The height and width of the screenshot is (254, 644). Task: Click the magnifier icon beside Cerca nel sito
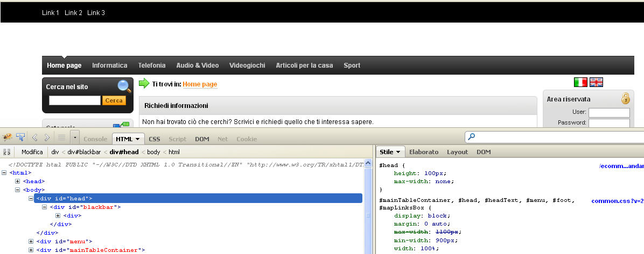pyautogui.click(x=124, y=86)
